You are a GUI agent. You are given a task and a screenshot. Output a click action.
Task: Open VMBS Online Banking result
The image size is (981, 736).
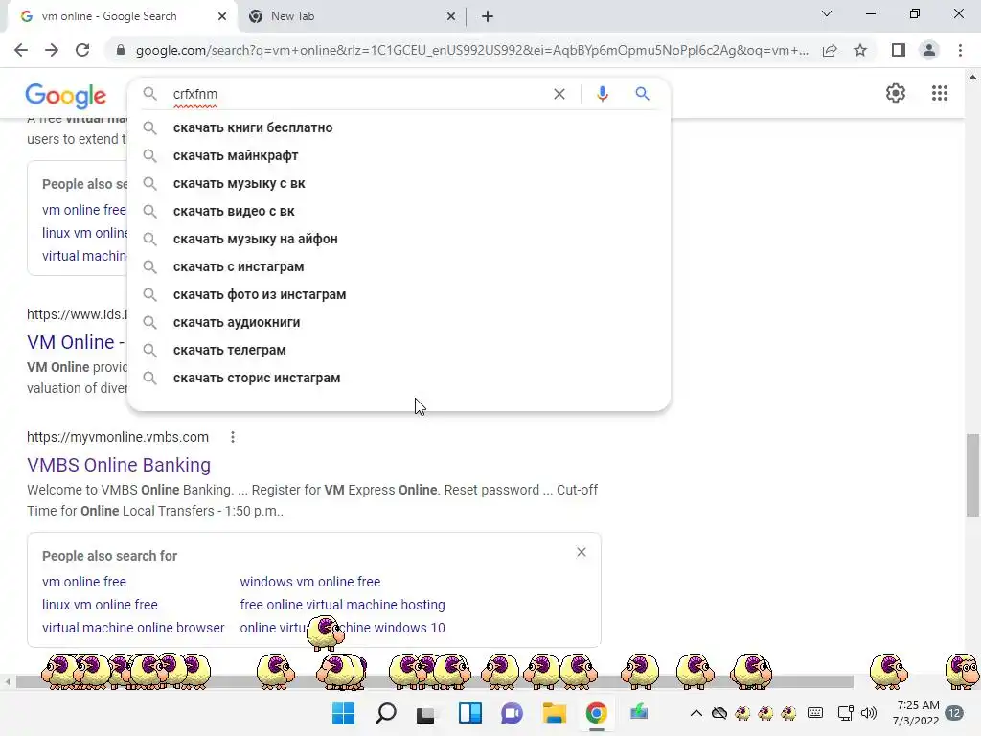pos(119,465)
